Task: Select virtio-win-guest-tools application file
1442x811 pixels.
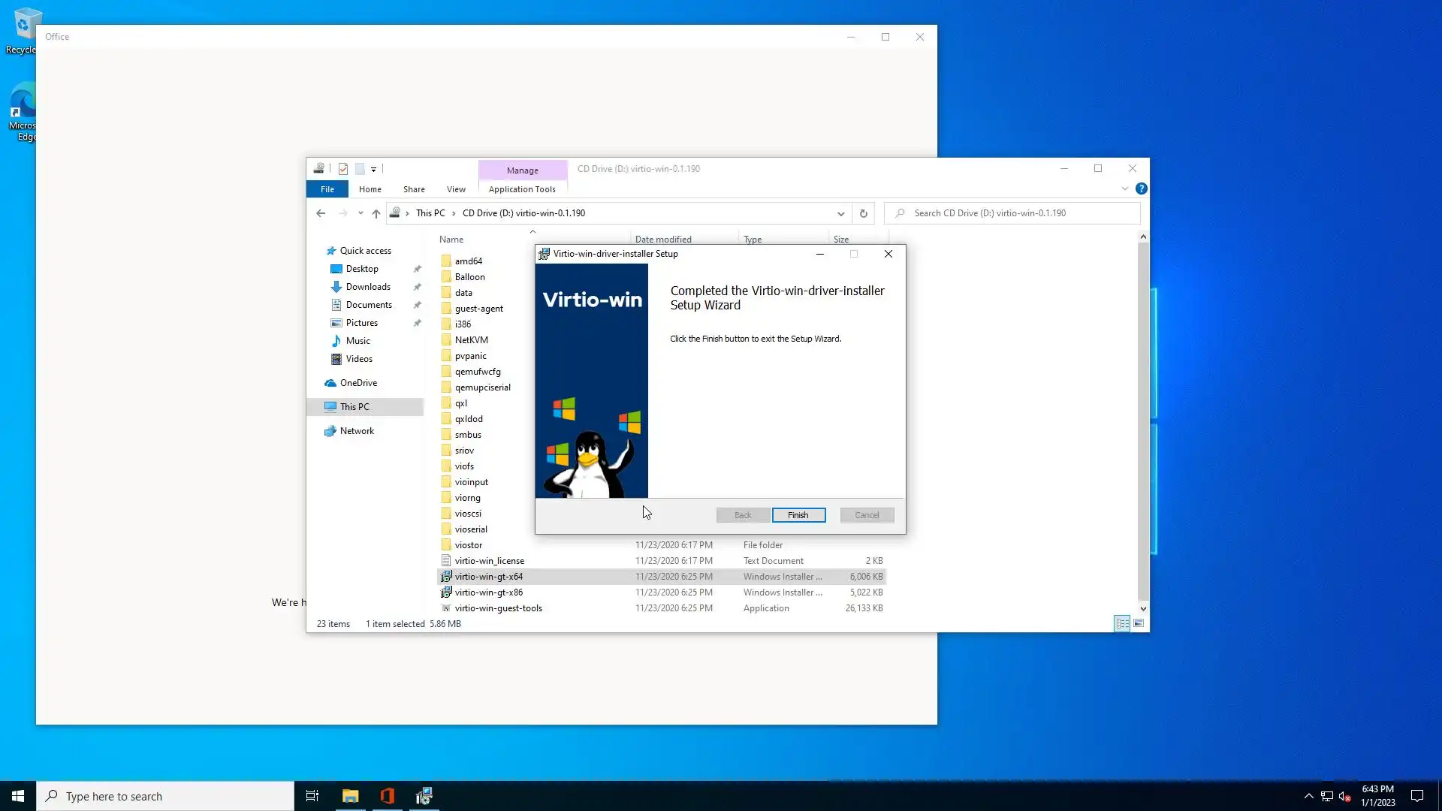Action: click(498, 608)
